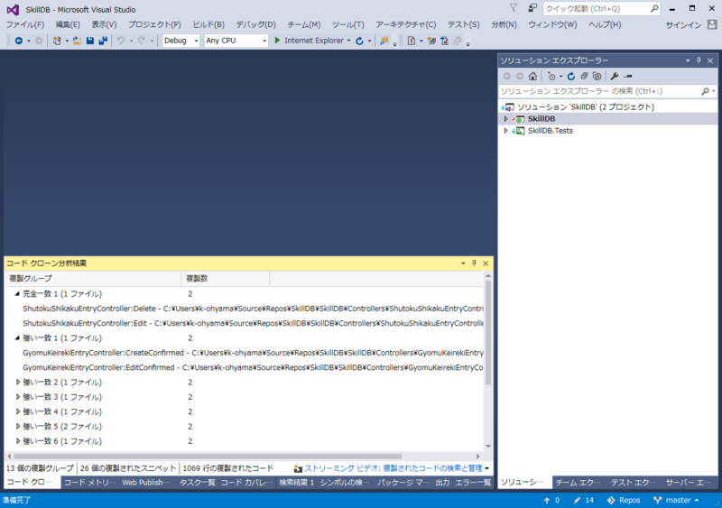722x508 pixels.
Task: Switch to the チーム エク… tab
Action: coord(578,482)
